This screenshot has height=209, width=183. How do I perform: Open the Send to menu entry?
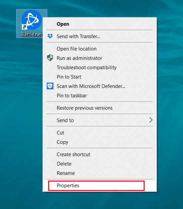(100, 120)
